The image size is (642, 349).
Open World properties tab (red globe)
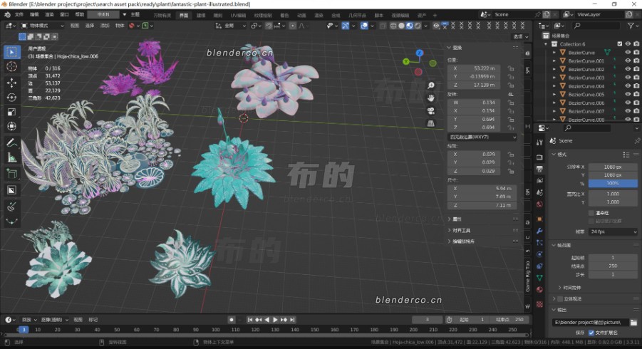pyautogui.click(x=539, y=204)
